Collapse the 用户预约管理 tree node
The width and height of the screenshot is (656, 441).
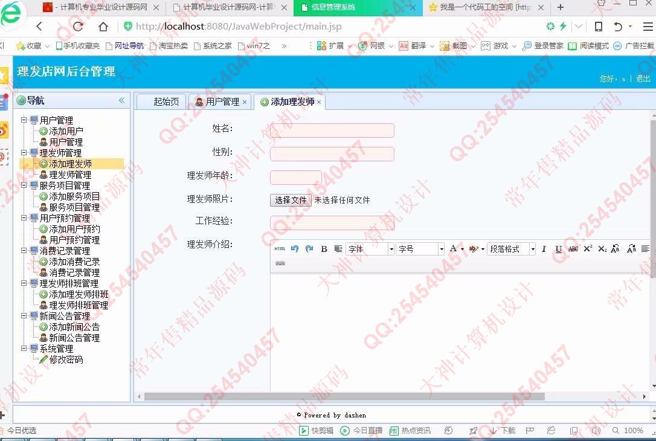[x=24, y=218]
